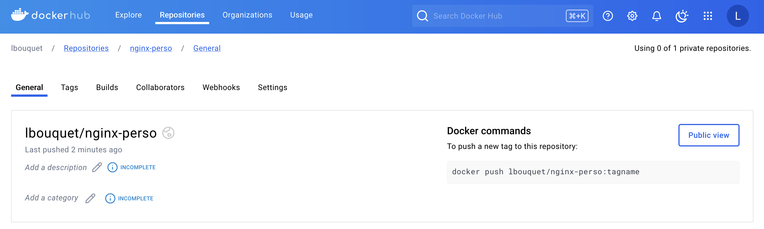Click the public globe icon next to repository name
This screenshot has width=764, height=229.
(x=168, y=133)
